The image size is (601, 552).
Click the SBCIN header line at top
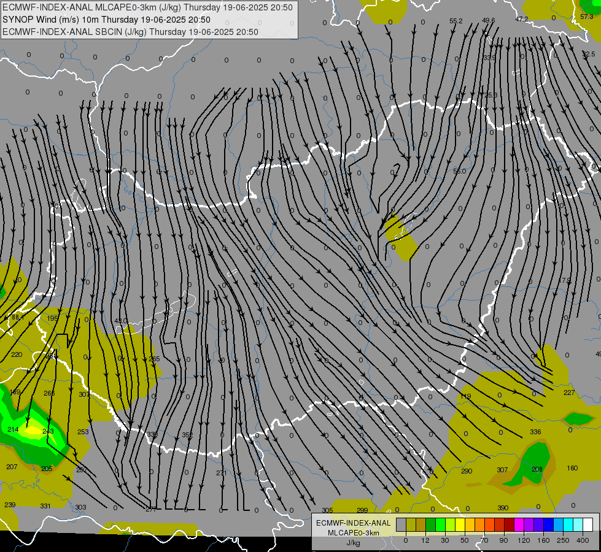(130, 32)
